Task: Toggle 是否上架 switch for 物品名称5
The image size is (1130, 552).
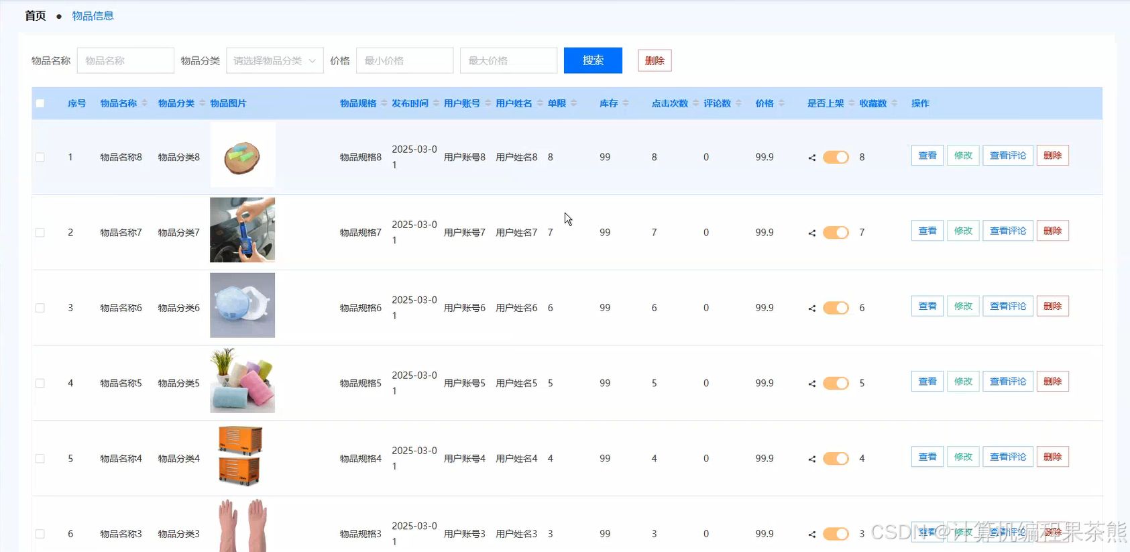Action: click(x=836, y=383)
